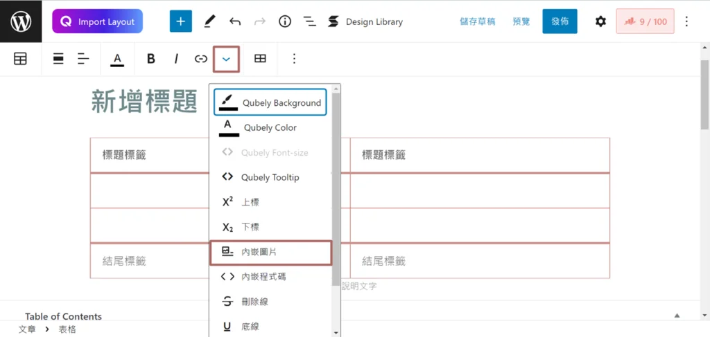Click 文章 in the breadcrumb

[x=26, y=329]
